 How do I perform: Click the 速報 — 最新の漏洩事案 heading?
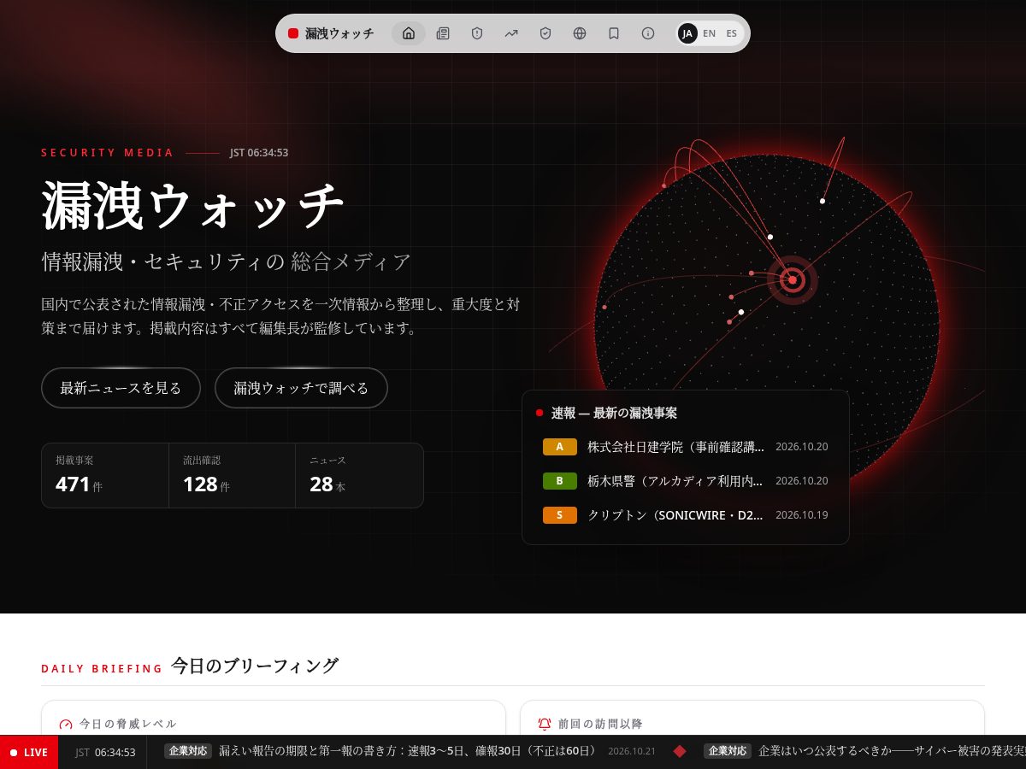tap(614, 413)
